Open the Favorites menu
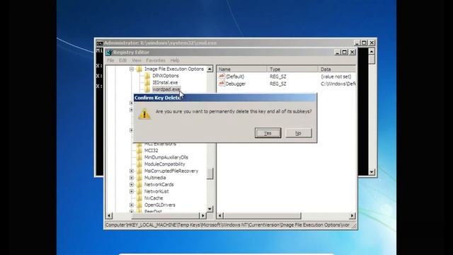The image size is (453, 255). (156, 60)
